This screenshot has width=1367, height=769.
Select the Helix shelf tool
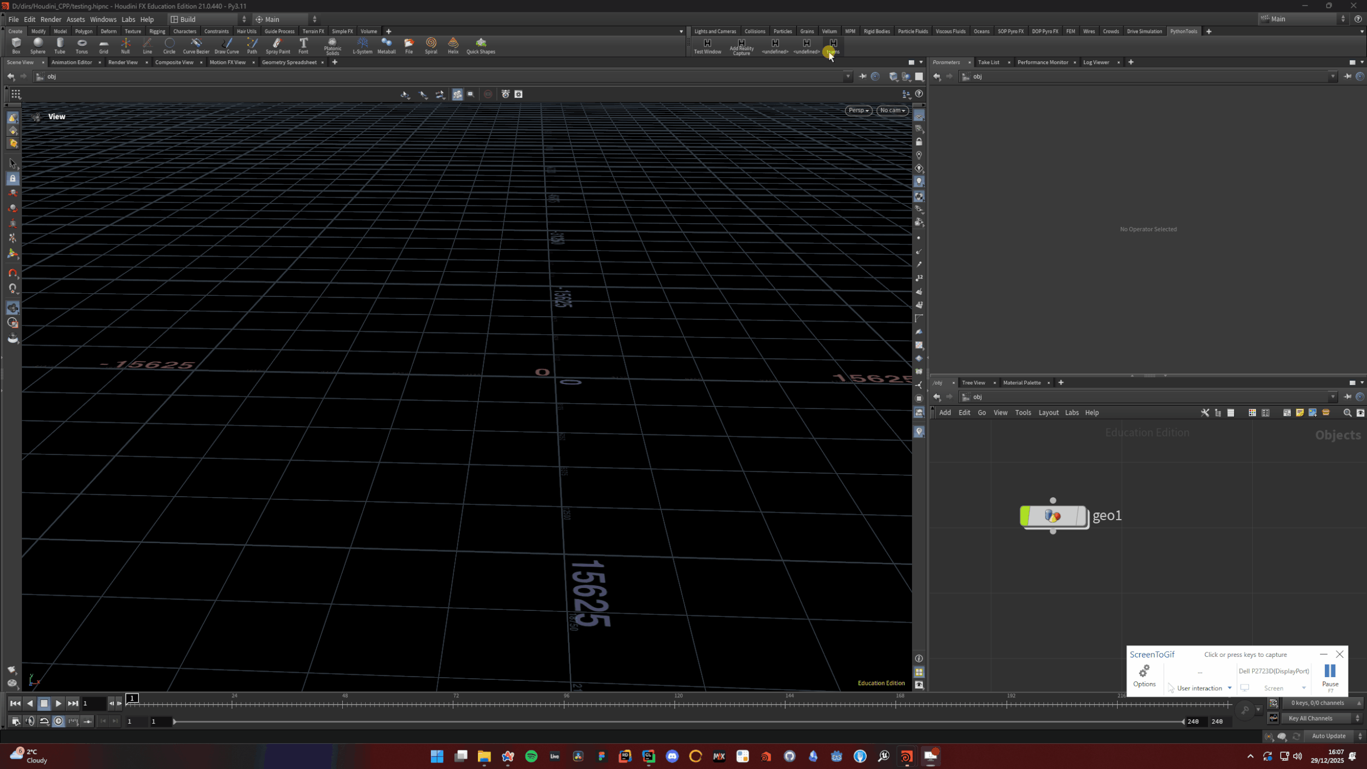click(453, 43)
